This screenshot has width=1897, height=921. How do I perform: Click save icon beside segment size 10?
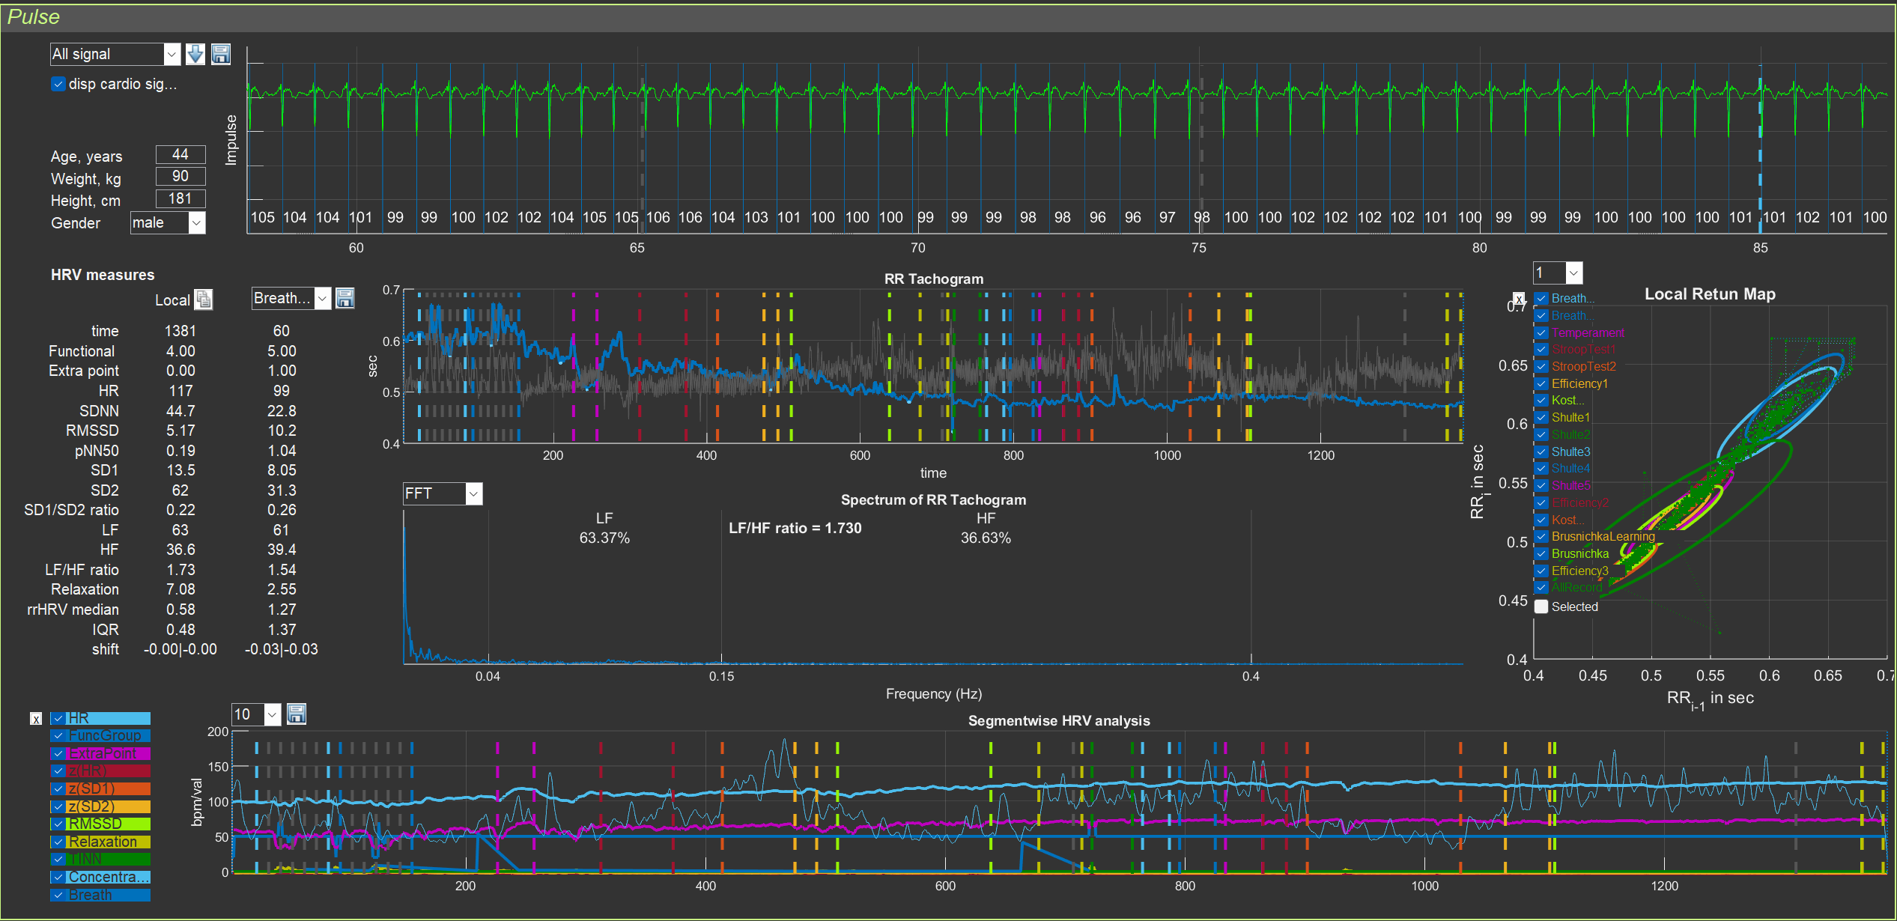click(297, 714)
